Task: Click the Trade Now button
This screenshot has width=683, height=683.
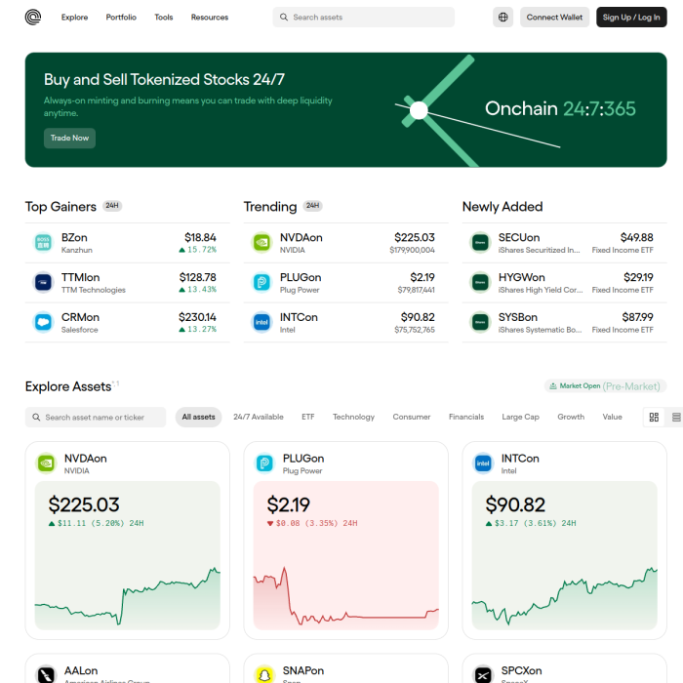Action: pos(69,139)
